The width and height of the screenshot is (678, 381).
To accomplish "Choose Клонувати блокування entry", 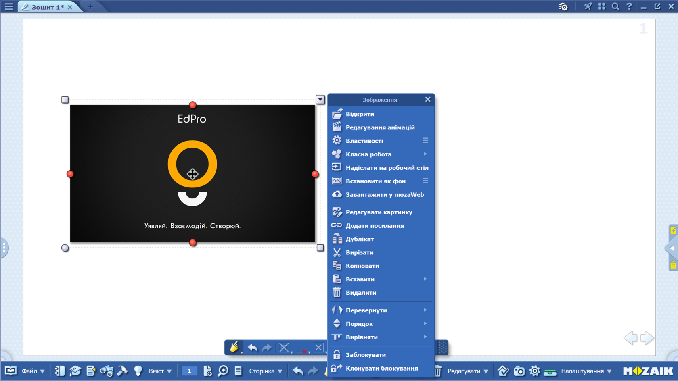I will coord(381,368).
